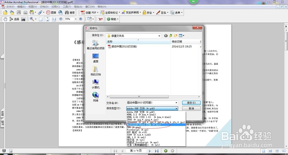Open the zoom percentage dropdown arrow
Viewport: 288px width, 155px height.
click(x=75, y=19)
